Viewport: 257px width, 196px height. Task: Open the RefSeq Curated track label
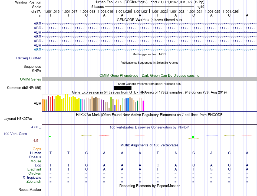click(x=29, y=58)
